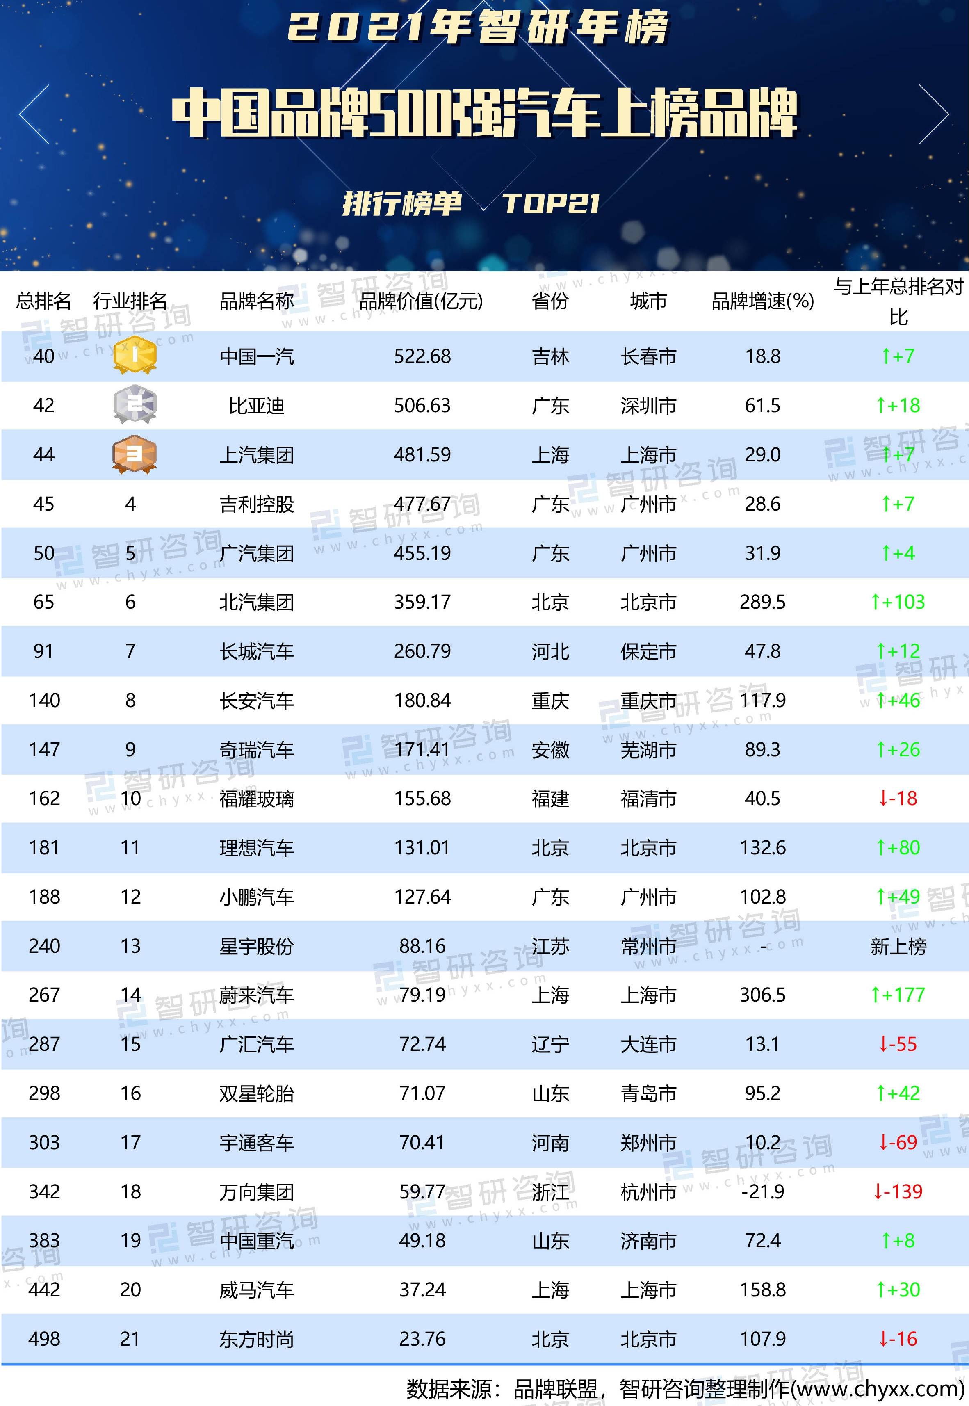
Task: Click the brand name 北汽集团
Action: [256, 602]
